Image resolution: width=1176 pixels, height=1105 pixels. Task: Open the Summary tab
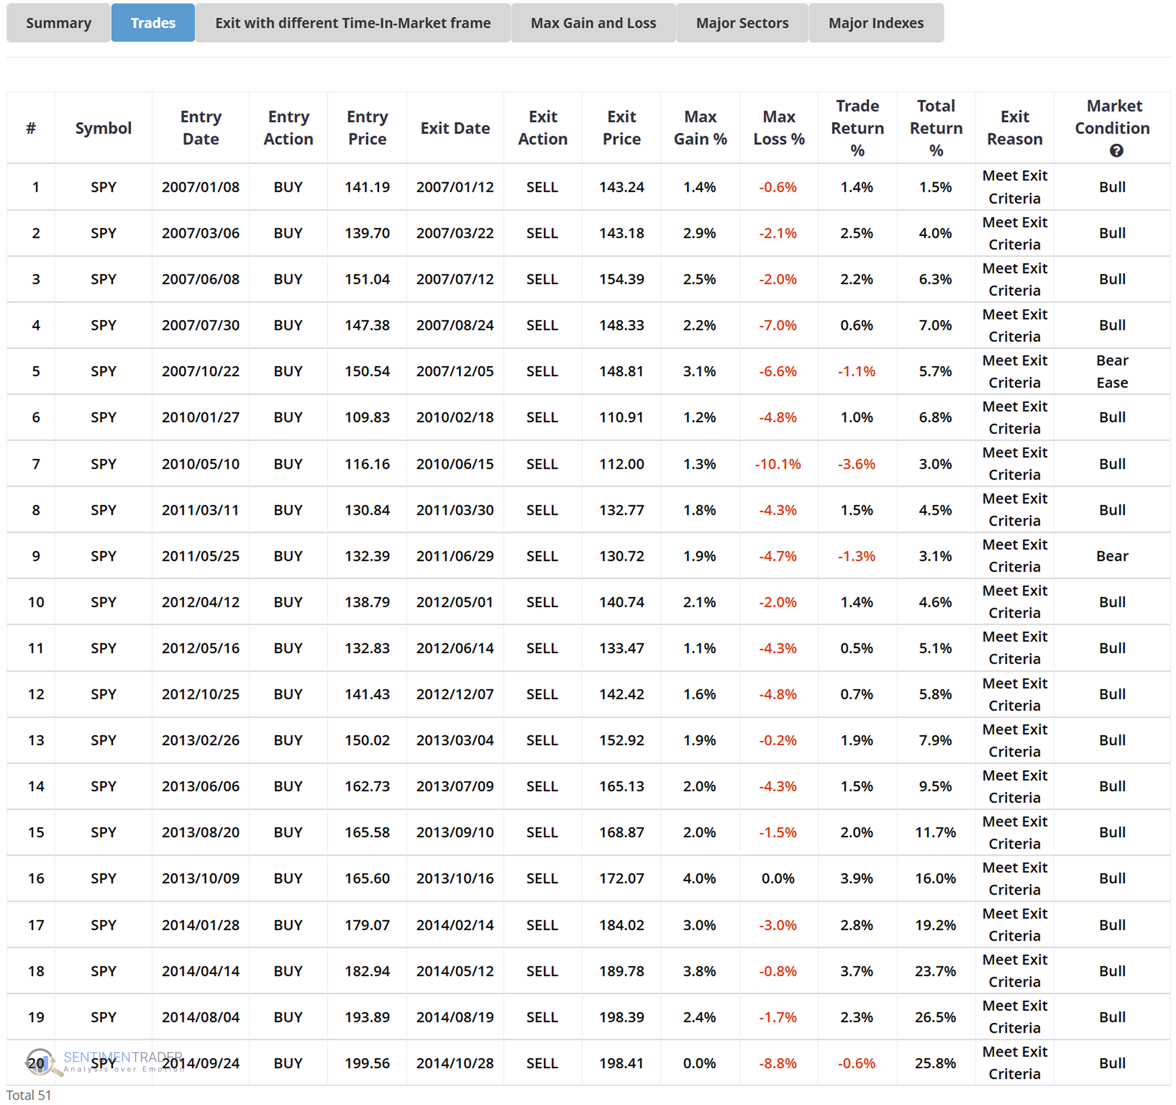(59, 23)
